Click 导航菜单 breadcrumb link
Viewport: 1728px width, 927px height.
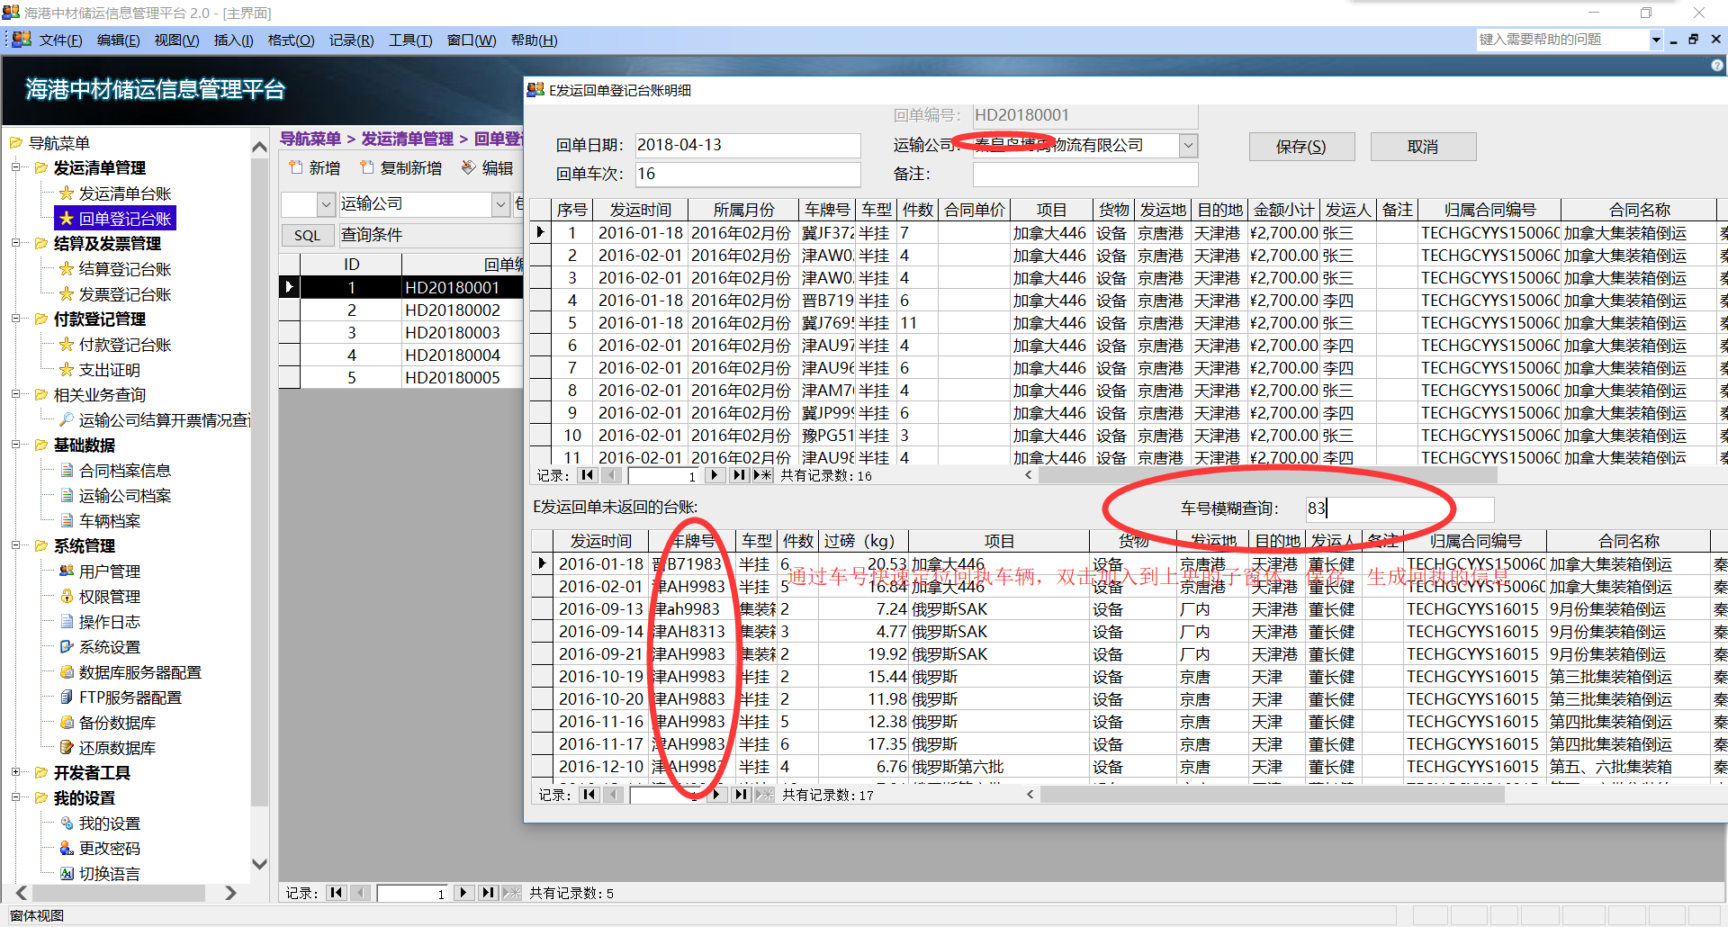tap(310, 139)
